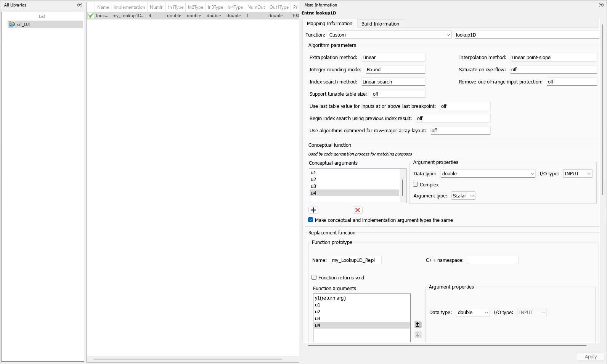Click the table's horizontal scrollbar
This screenshot has height=364, width=607.
point(188,359)
